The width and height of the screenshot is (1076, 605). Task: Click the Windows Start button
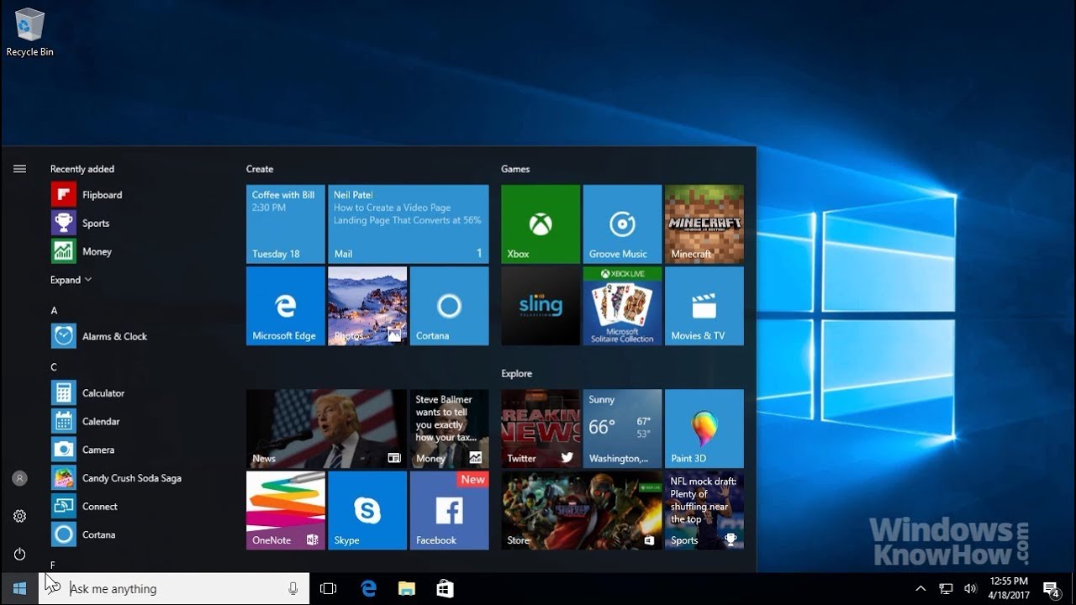coord(19,589)
